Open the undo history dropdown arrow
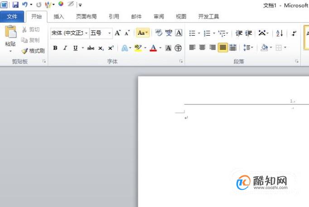309x207 pixels. coord(31,5)
